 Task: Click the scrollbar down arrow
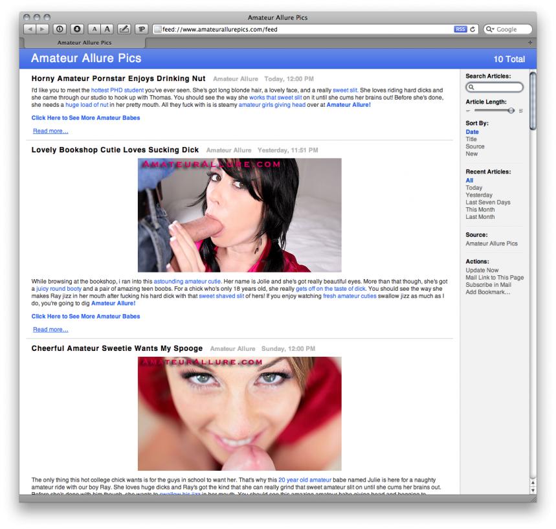533,490
